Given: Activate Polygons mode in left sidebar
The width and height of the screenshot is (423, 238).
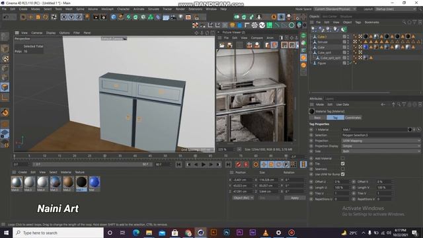Looking at the screenshot, I should pyautogui.click(x=5, y=87).
